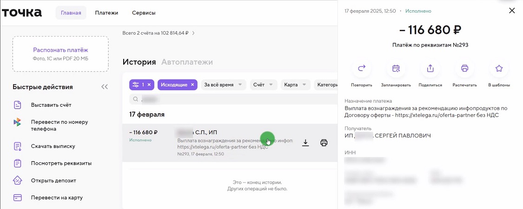Click the Точка logo
This screenshot has height=209, width=523.
pos(22,13)
